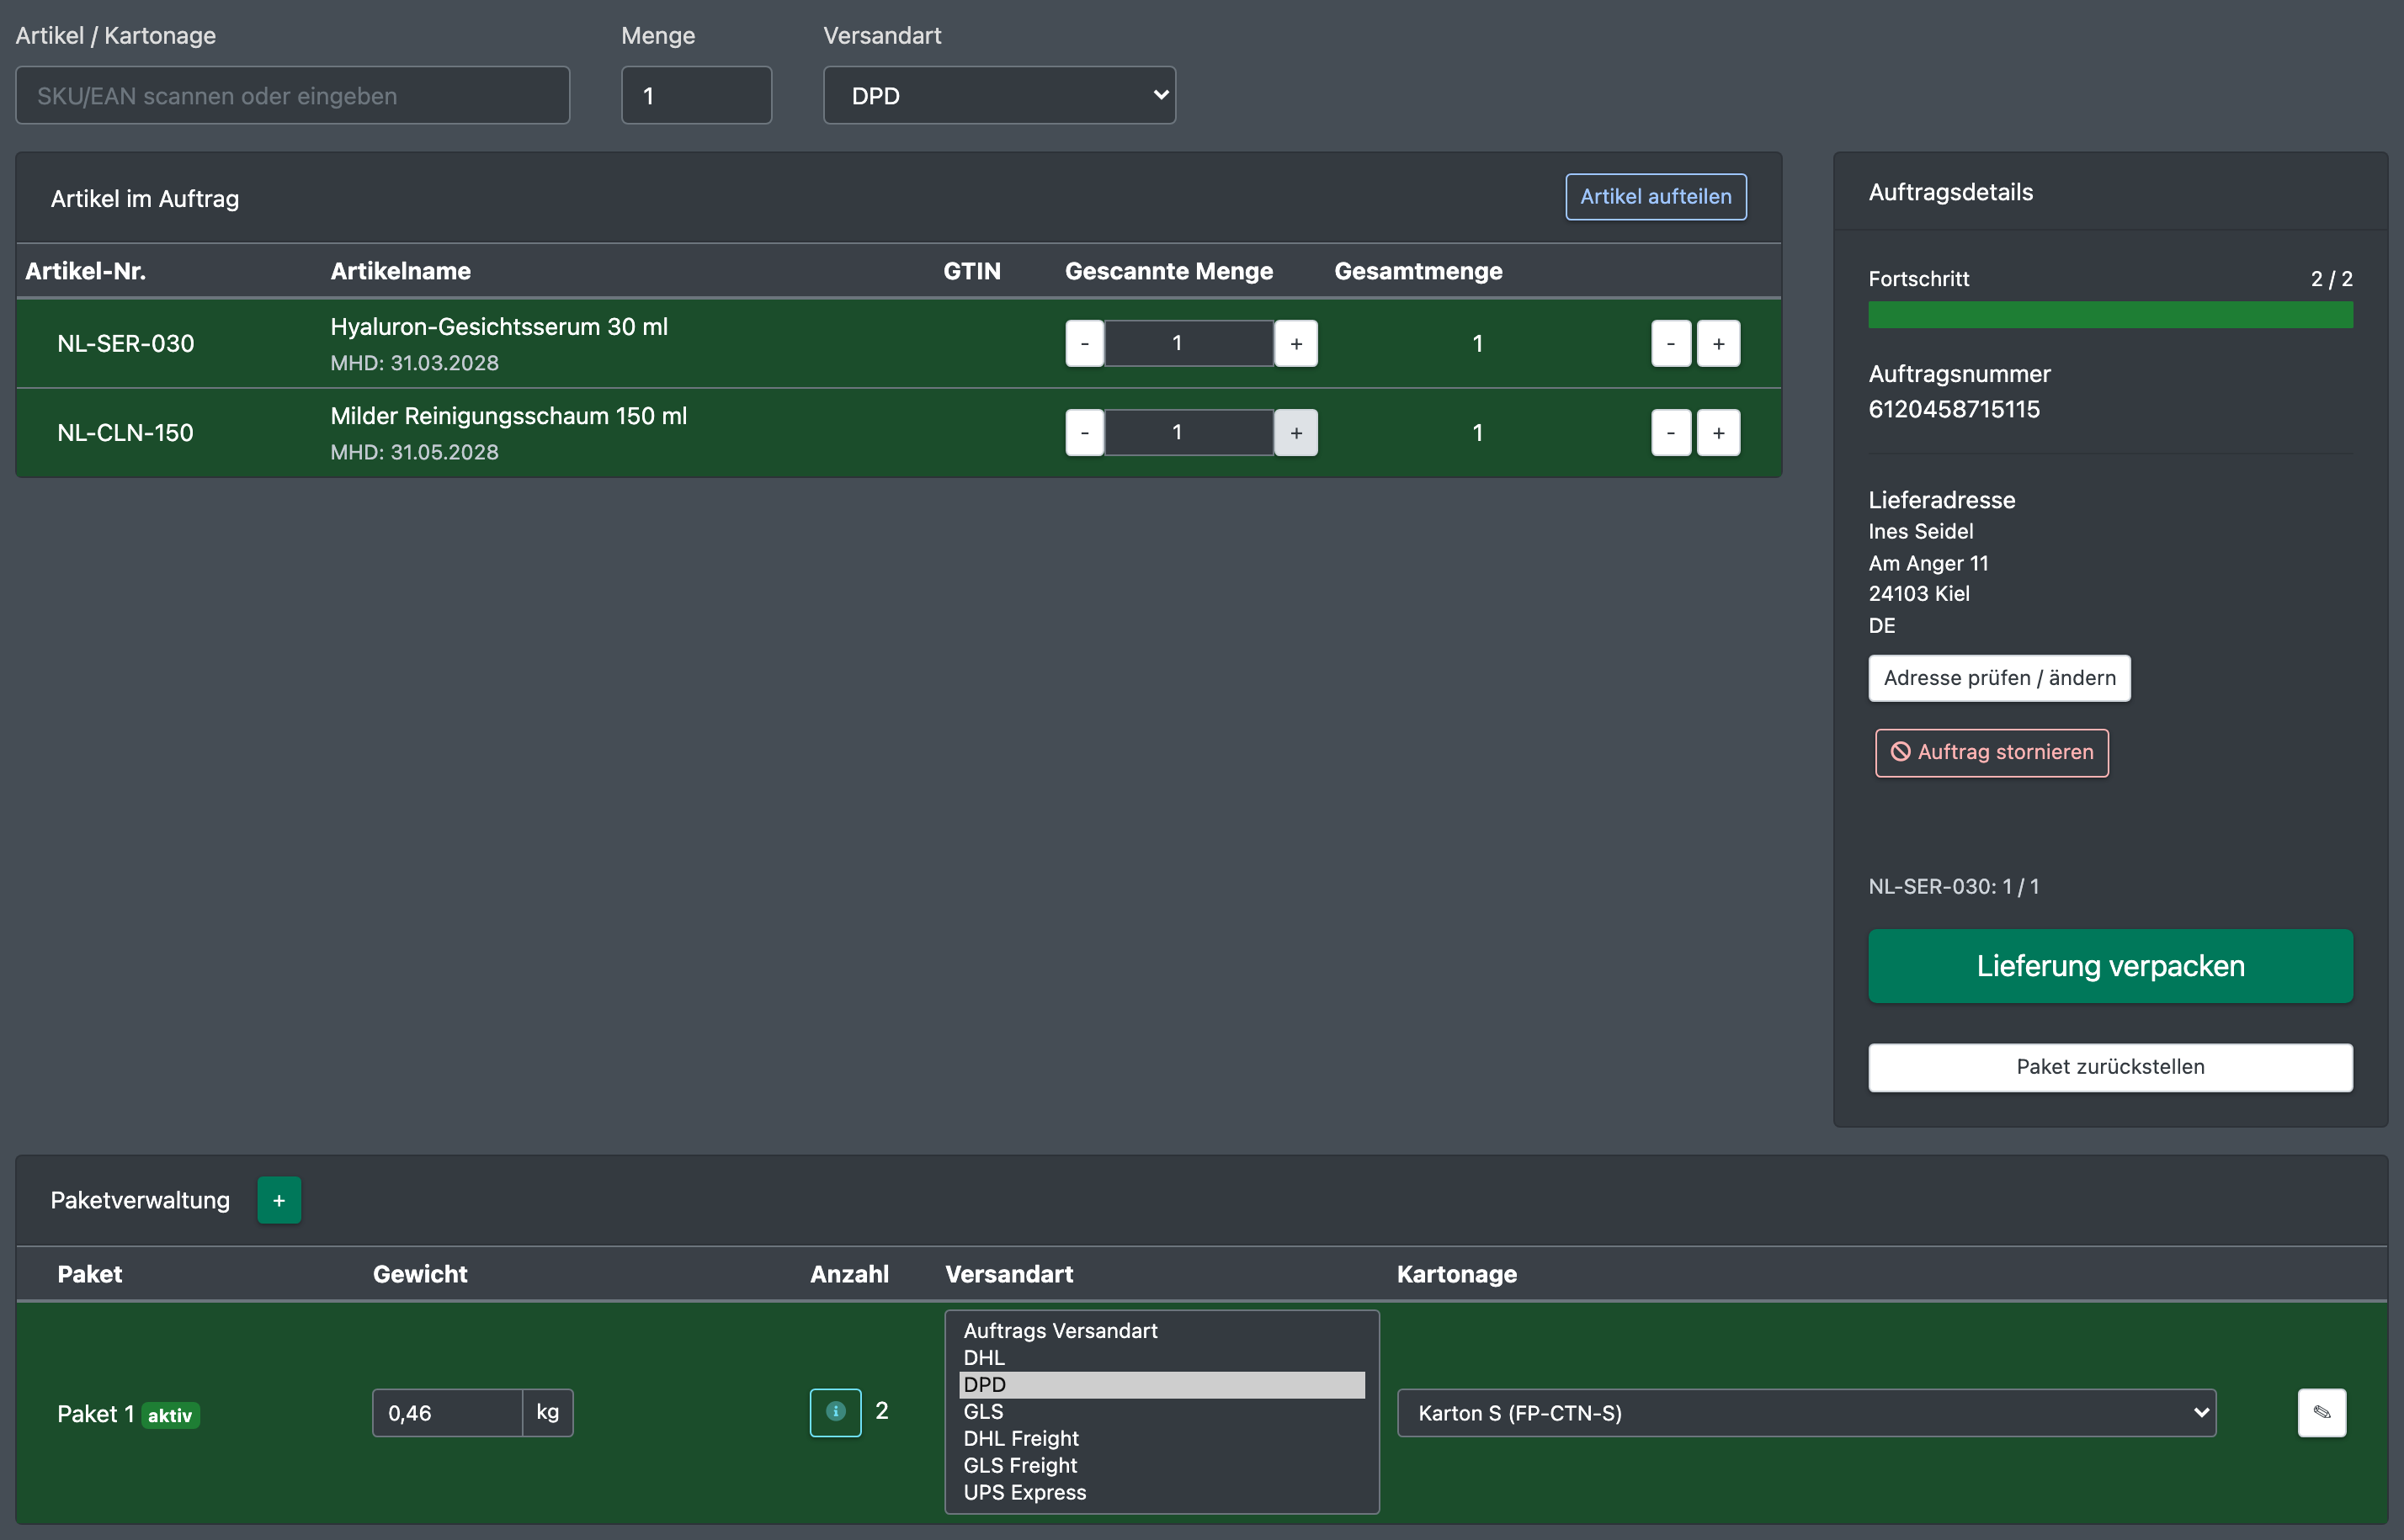Viewport: 2404px width, 1540px height.
Task: Click the far-right plus button in NL-SER-030 row
Action: pos(1718,343)
